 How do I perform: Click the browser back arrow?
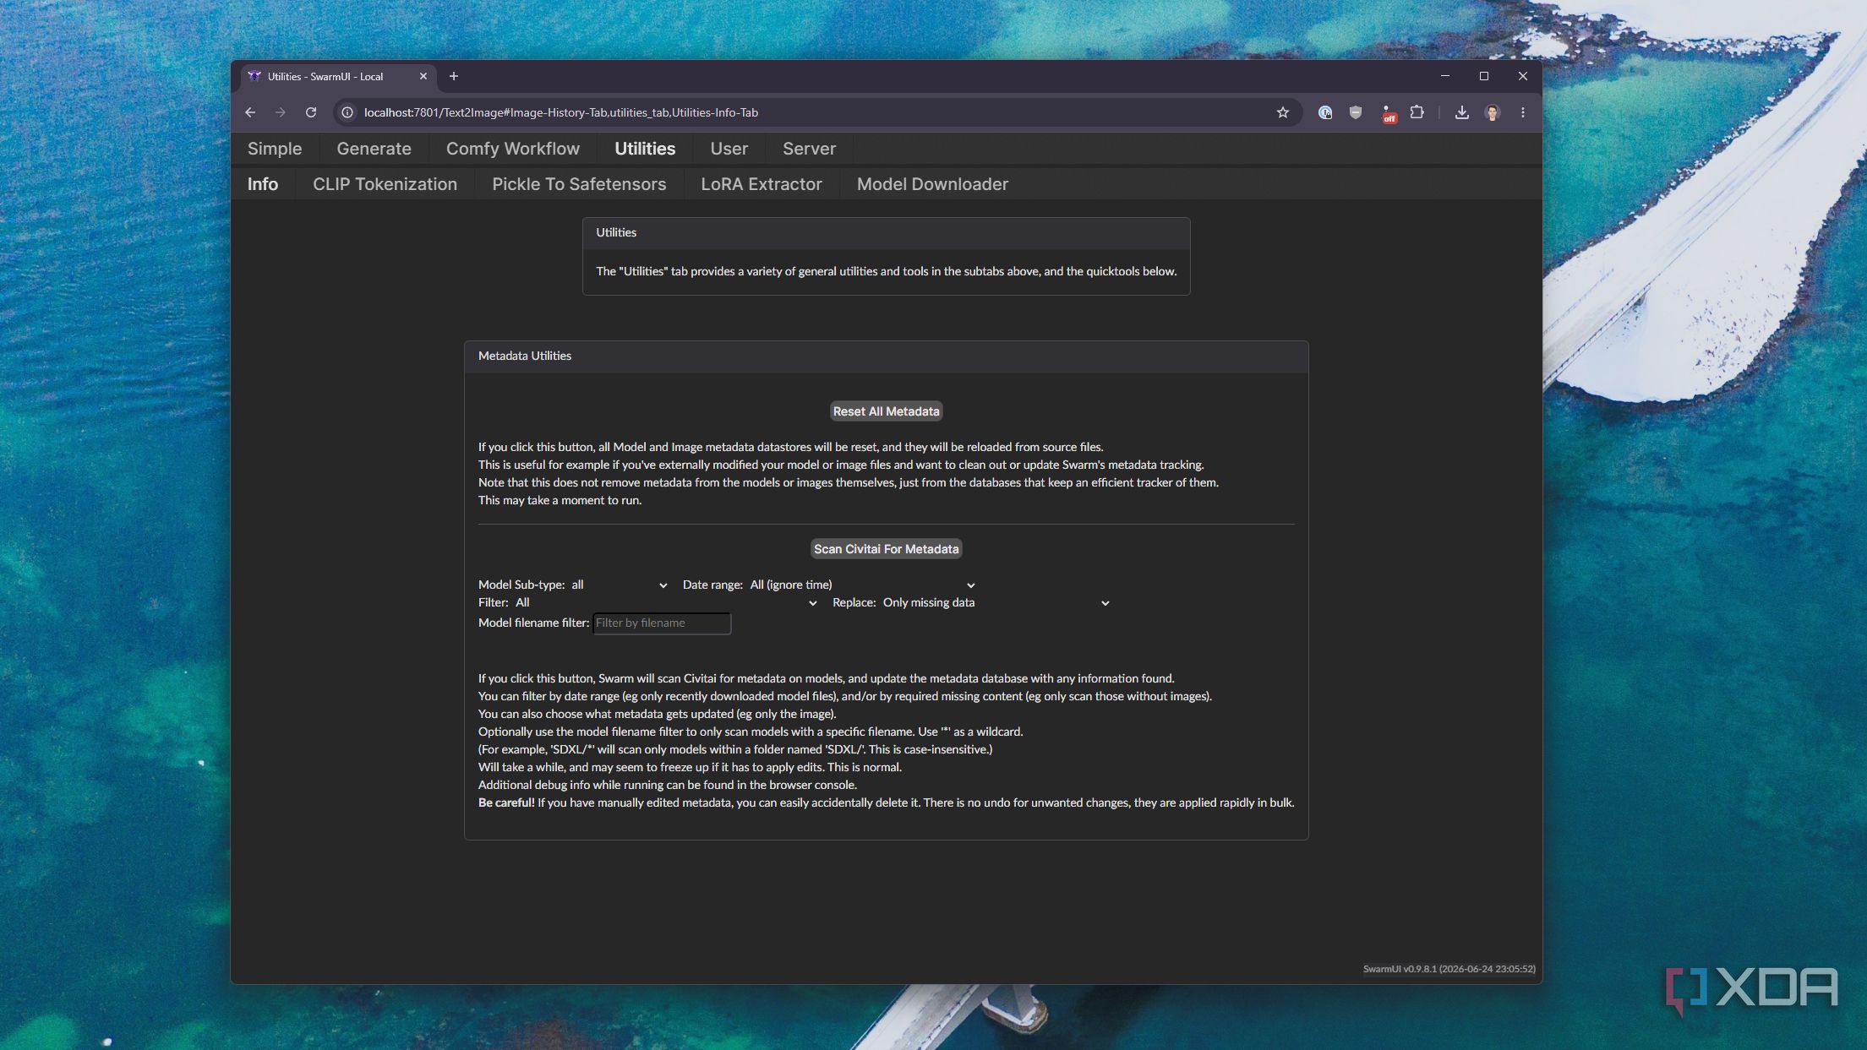click(x=250, y=112)
